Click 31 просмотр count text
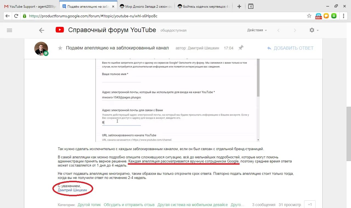The height and width of the screenshot is (208, 351). (x=290, y=205)
